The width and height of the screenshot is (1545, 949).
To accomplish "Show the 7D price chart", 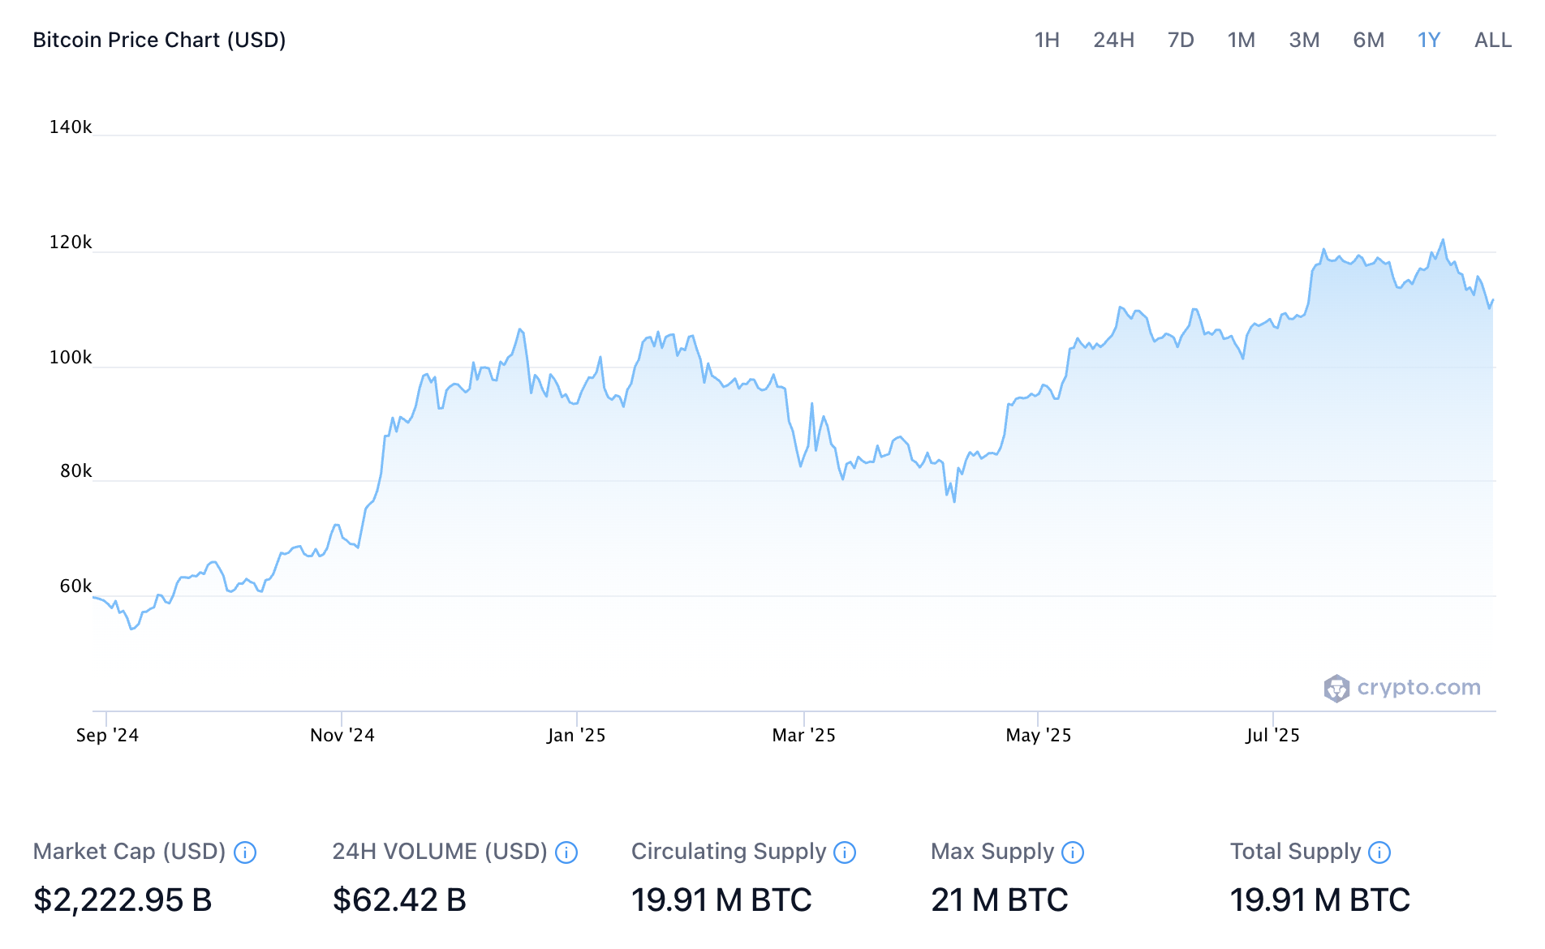I will (x=1181, y=40).
